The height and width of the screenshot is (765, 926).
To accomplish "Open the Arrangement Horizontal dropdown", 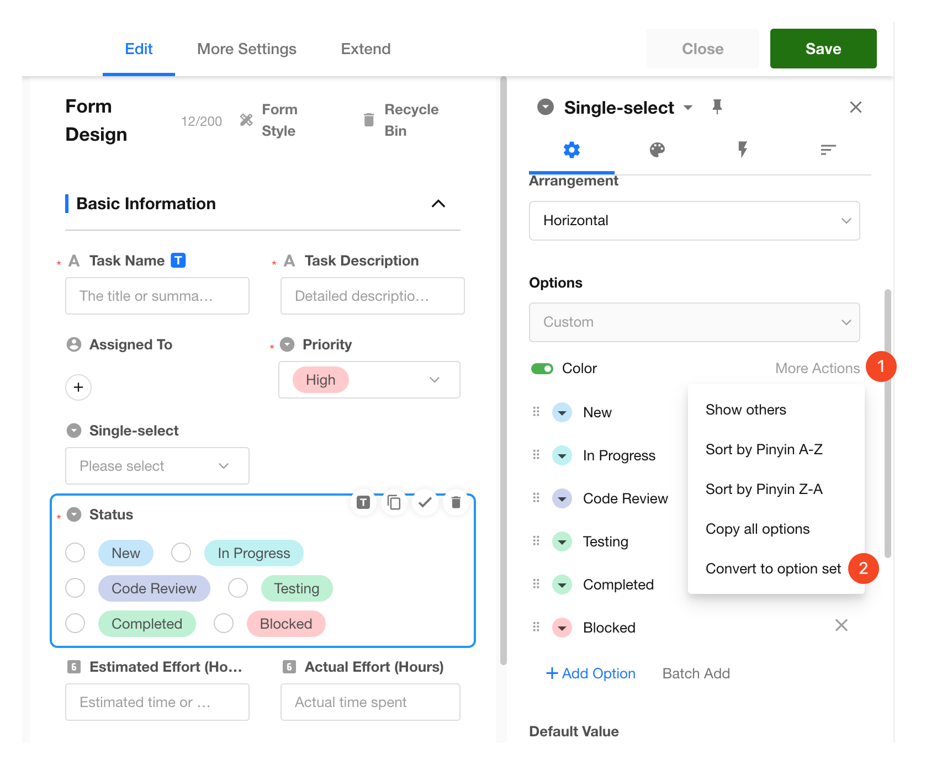I will tap(694, 221).
